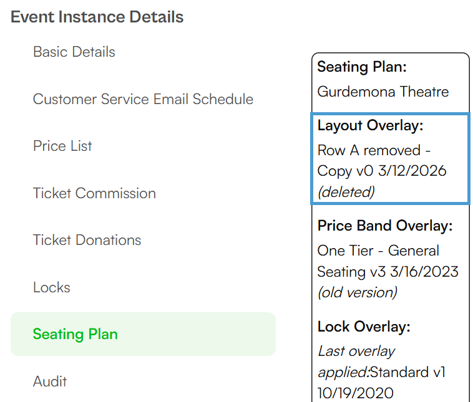Select the highlighted Seating Plan item
Screen dimensions: 473x402
pyautogui.click(x=143, y=334)
